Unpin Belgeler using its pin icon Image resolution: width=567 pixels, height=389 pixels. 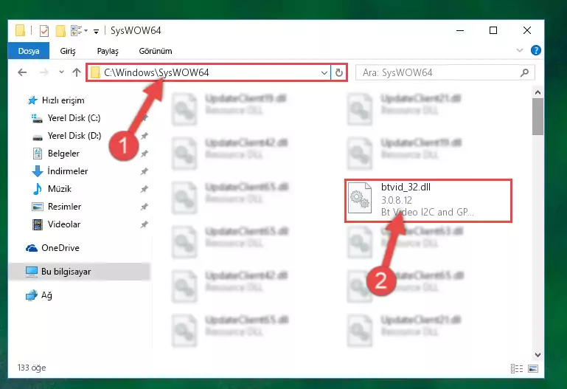pyautogui.click(x=145, y=154)
